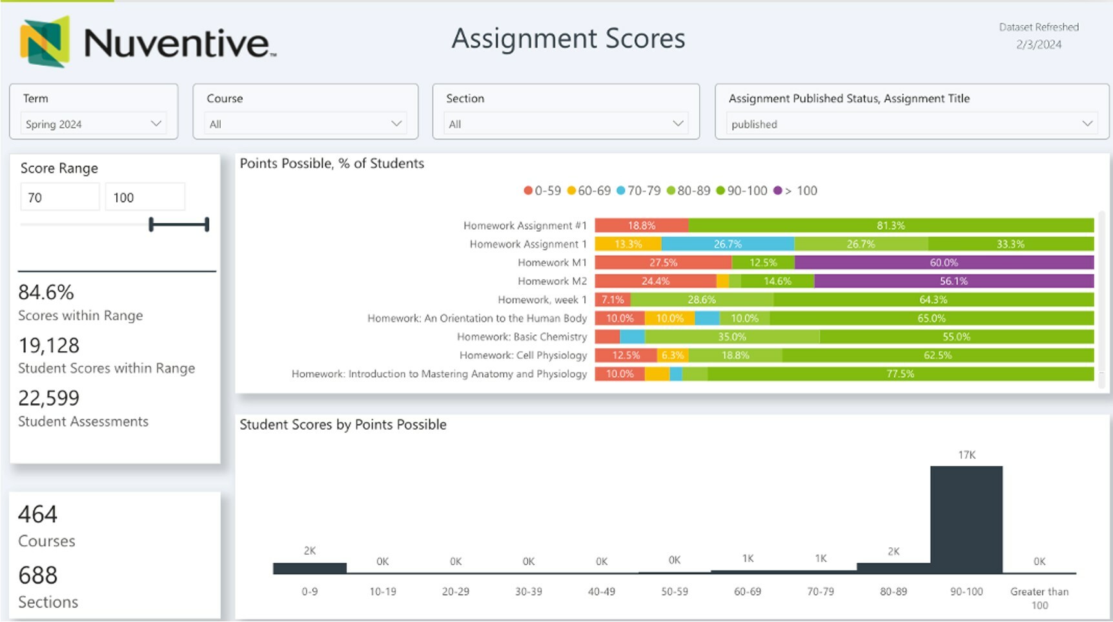
Task: Click the Nuventive logo icon
Action: 45,41
